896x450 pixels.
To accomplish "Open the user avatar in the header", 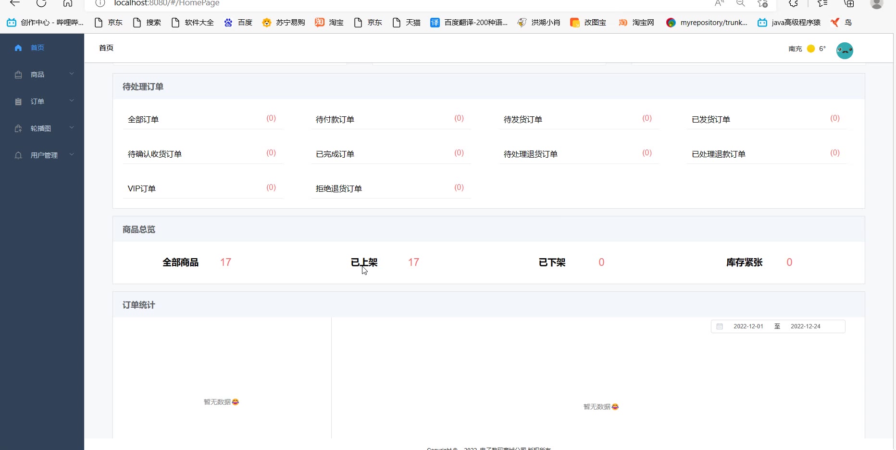I will 845,50.
